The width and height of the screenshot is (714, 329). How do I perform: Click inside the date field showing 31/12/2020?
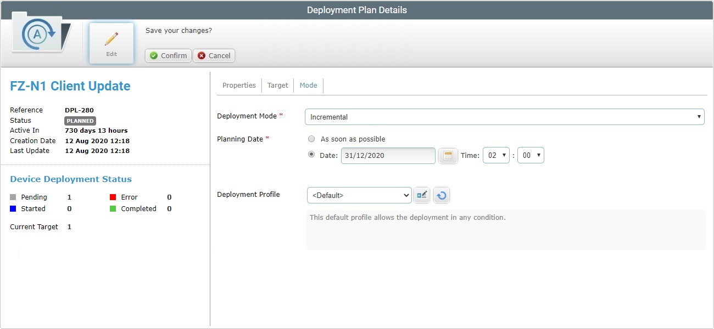tap(388, 155)
